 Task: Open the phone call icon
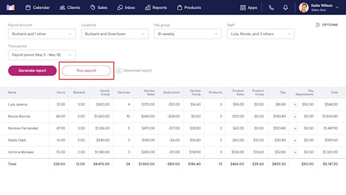point(271,8)
